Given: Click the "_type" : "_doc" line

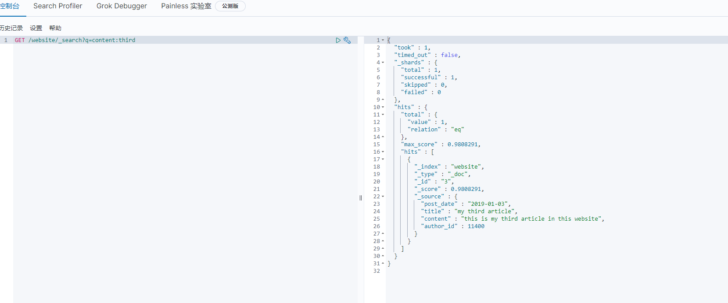Looking at the screenshot, I should (442, 174).
